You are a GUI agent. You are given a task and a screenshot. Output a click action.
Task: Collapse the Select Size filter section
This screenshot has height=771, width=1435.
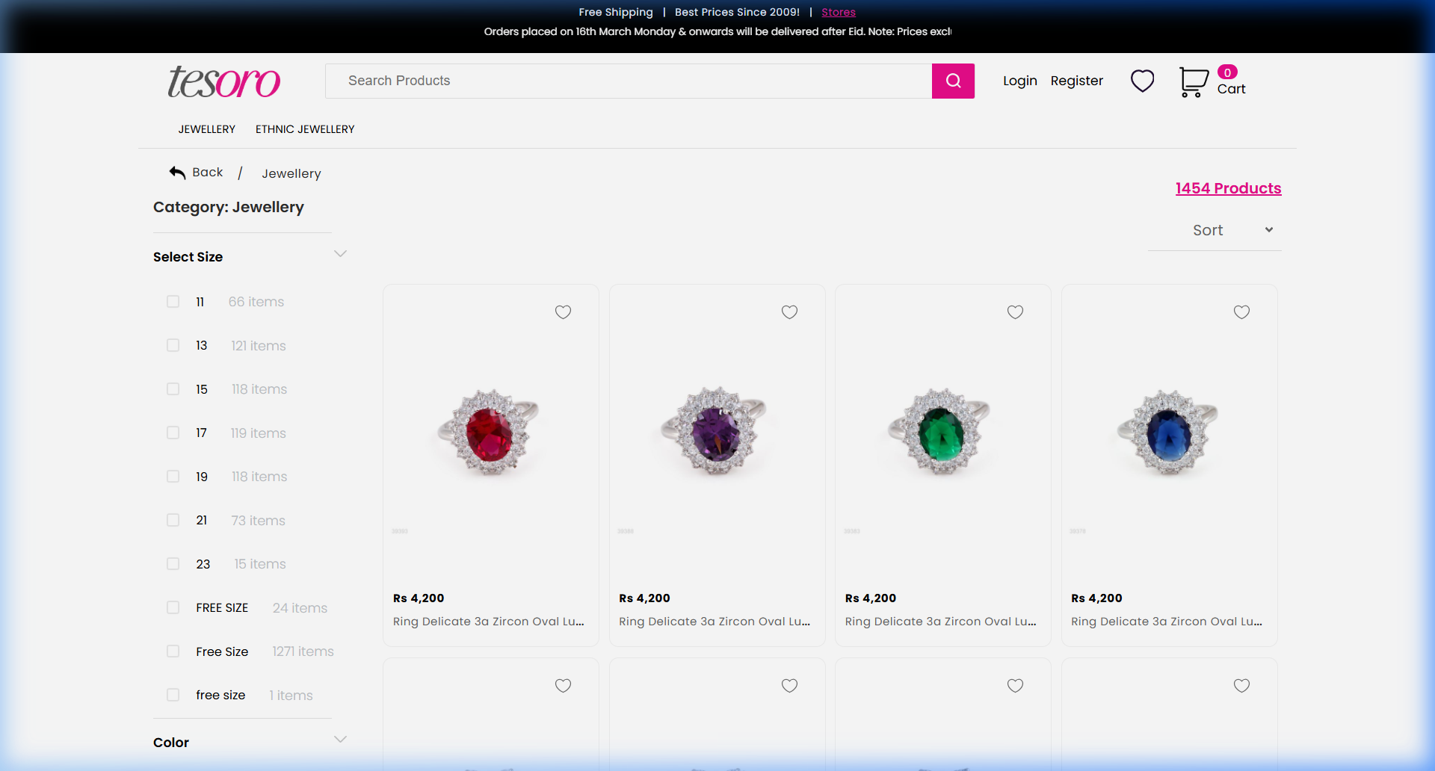(x=340, y=254)
